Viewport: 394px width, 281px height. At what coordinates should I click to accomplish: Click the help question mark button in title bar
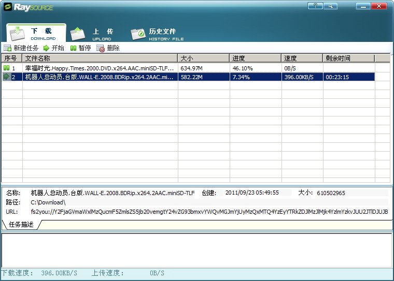[x=315, y=6]
